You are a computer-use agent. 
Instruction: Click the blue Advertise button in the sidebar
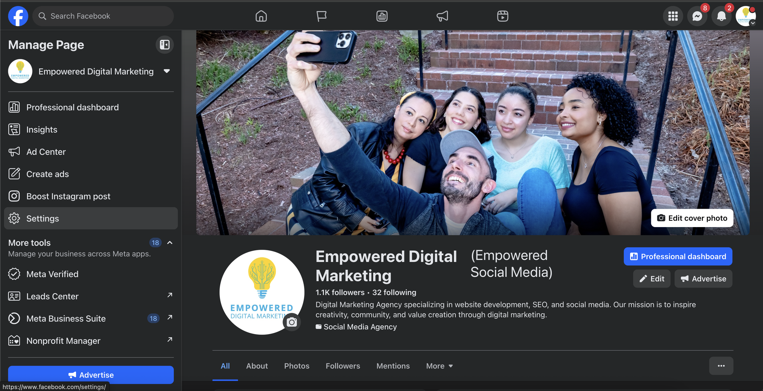click(x=91, y=375)
